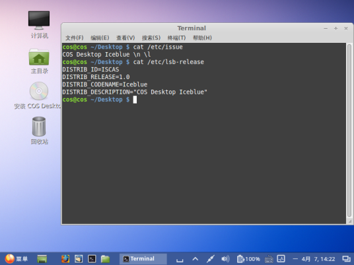354x265 pixels.
Task: Launch Firefox from the panel
Action: (x=65, y=258)
